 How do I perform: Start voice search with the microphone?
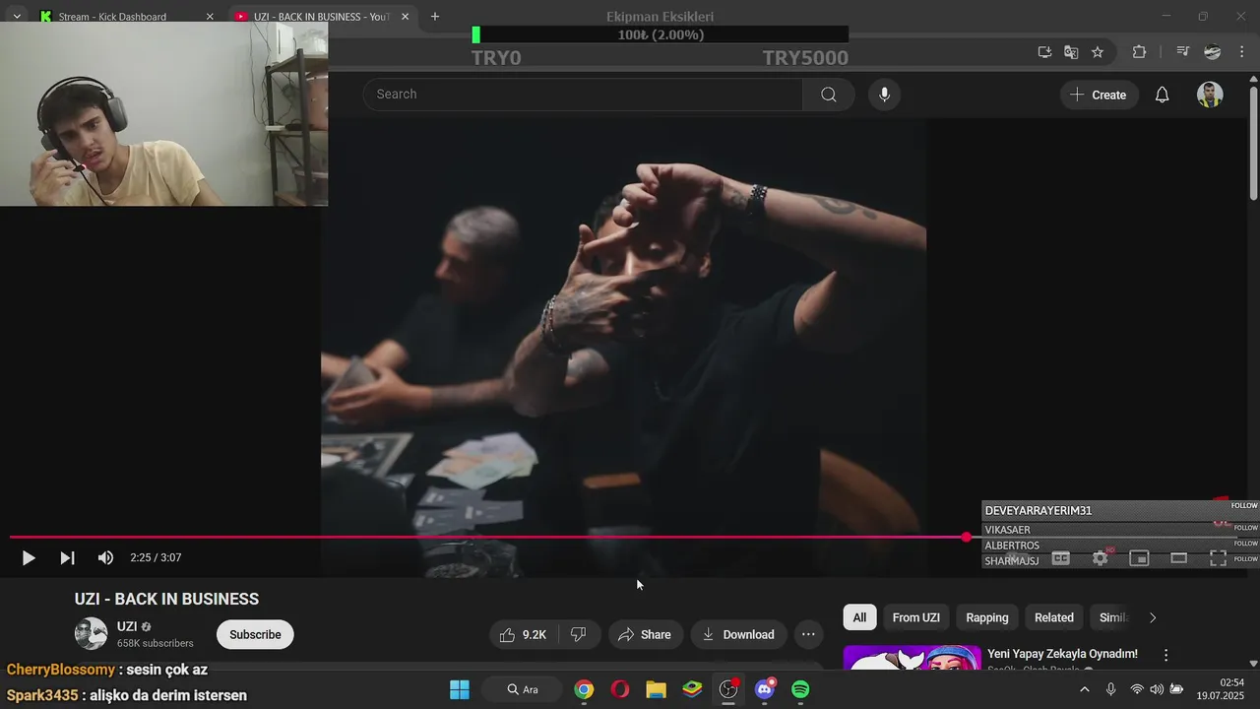coord(884,95)
